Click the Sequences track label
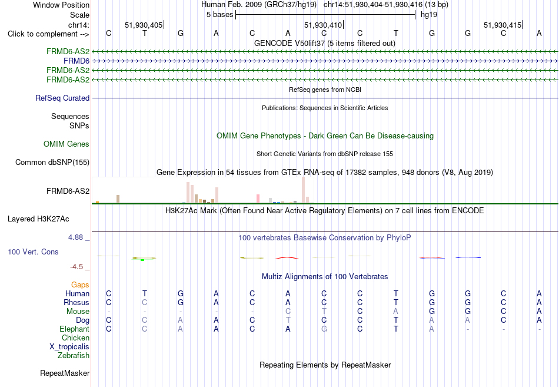Image resolution: width=559 pixels, height=387 pixels. (70, 117)
